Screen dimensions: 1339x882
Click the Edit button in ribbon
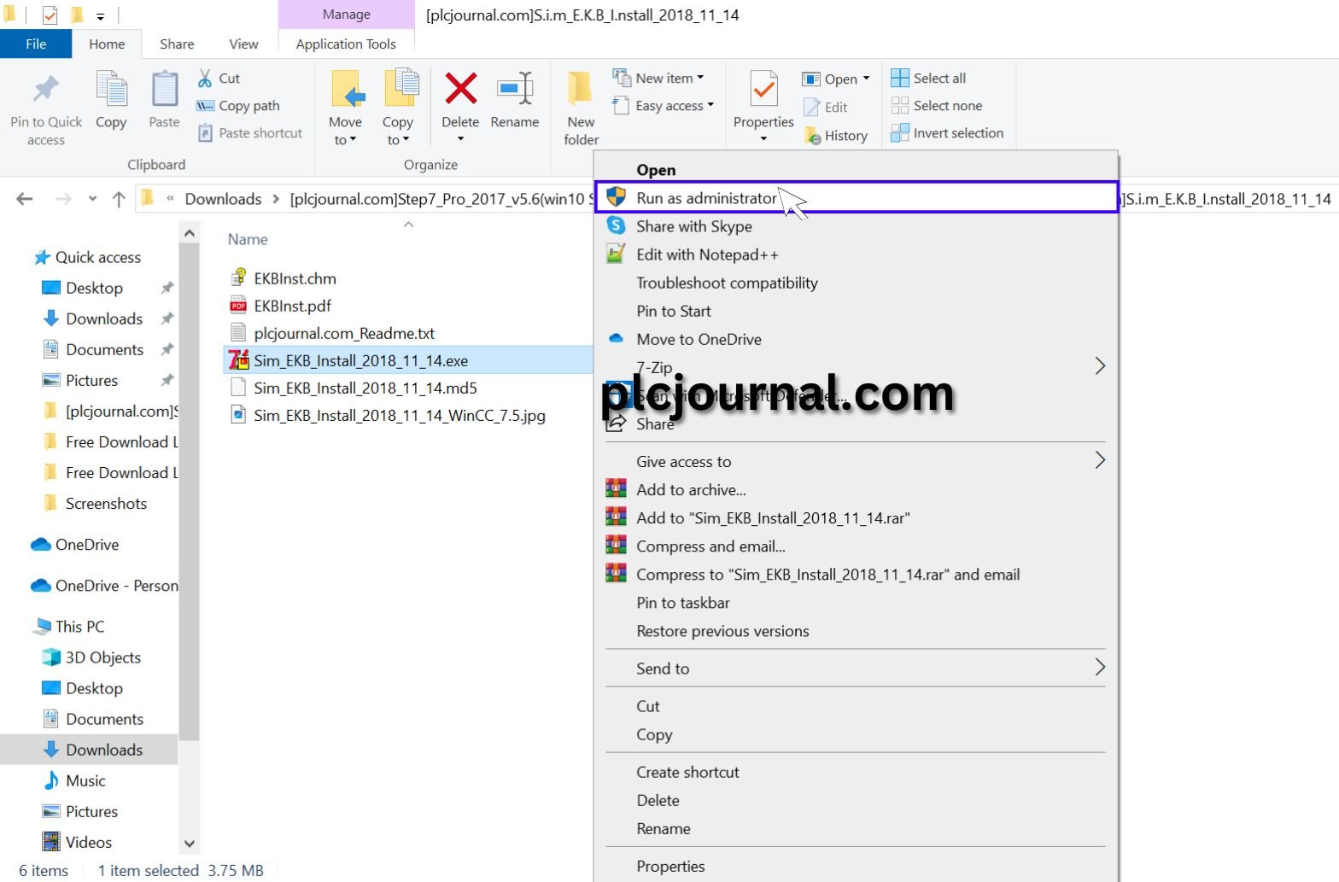[x=825, y=108]
